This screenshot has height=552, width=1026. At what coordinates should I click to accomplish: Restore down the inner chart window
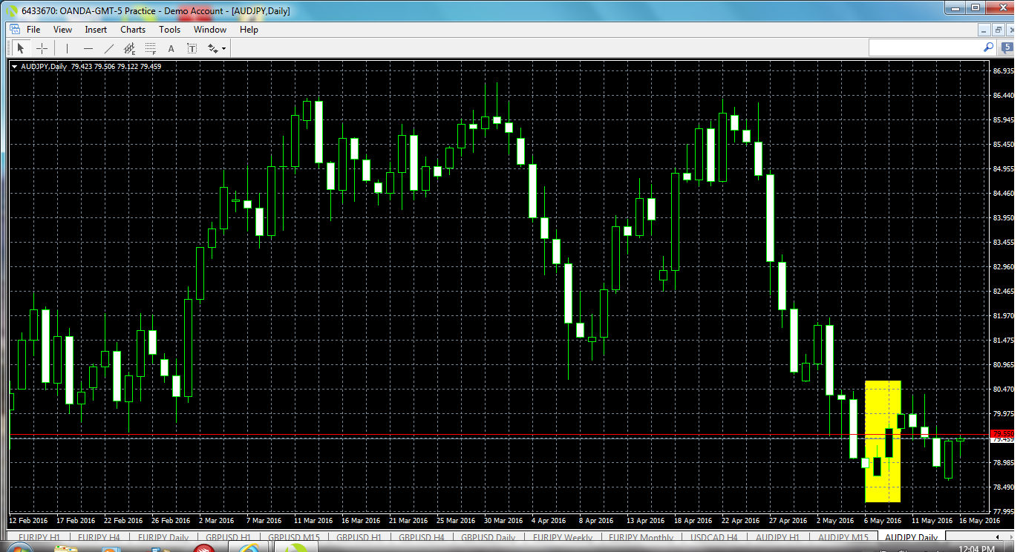(999, 30)
